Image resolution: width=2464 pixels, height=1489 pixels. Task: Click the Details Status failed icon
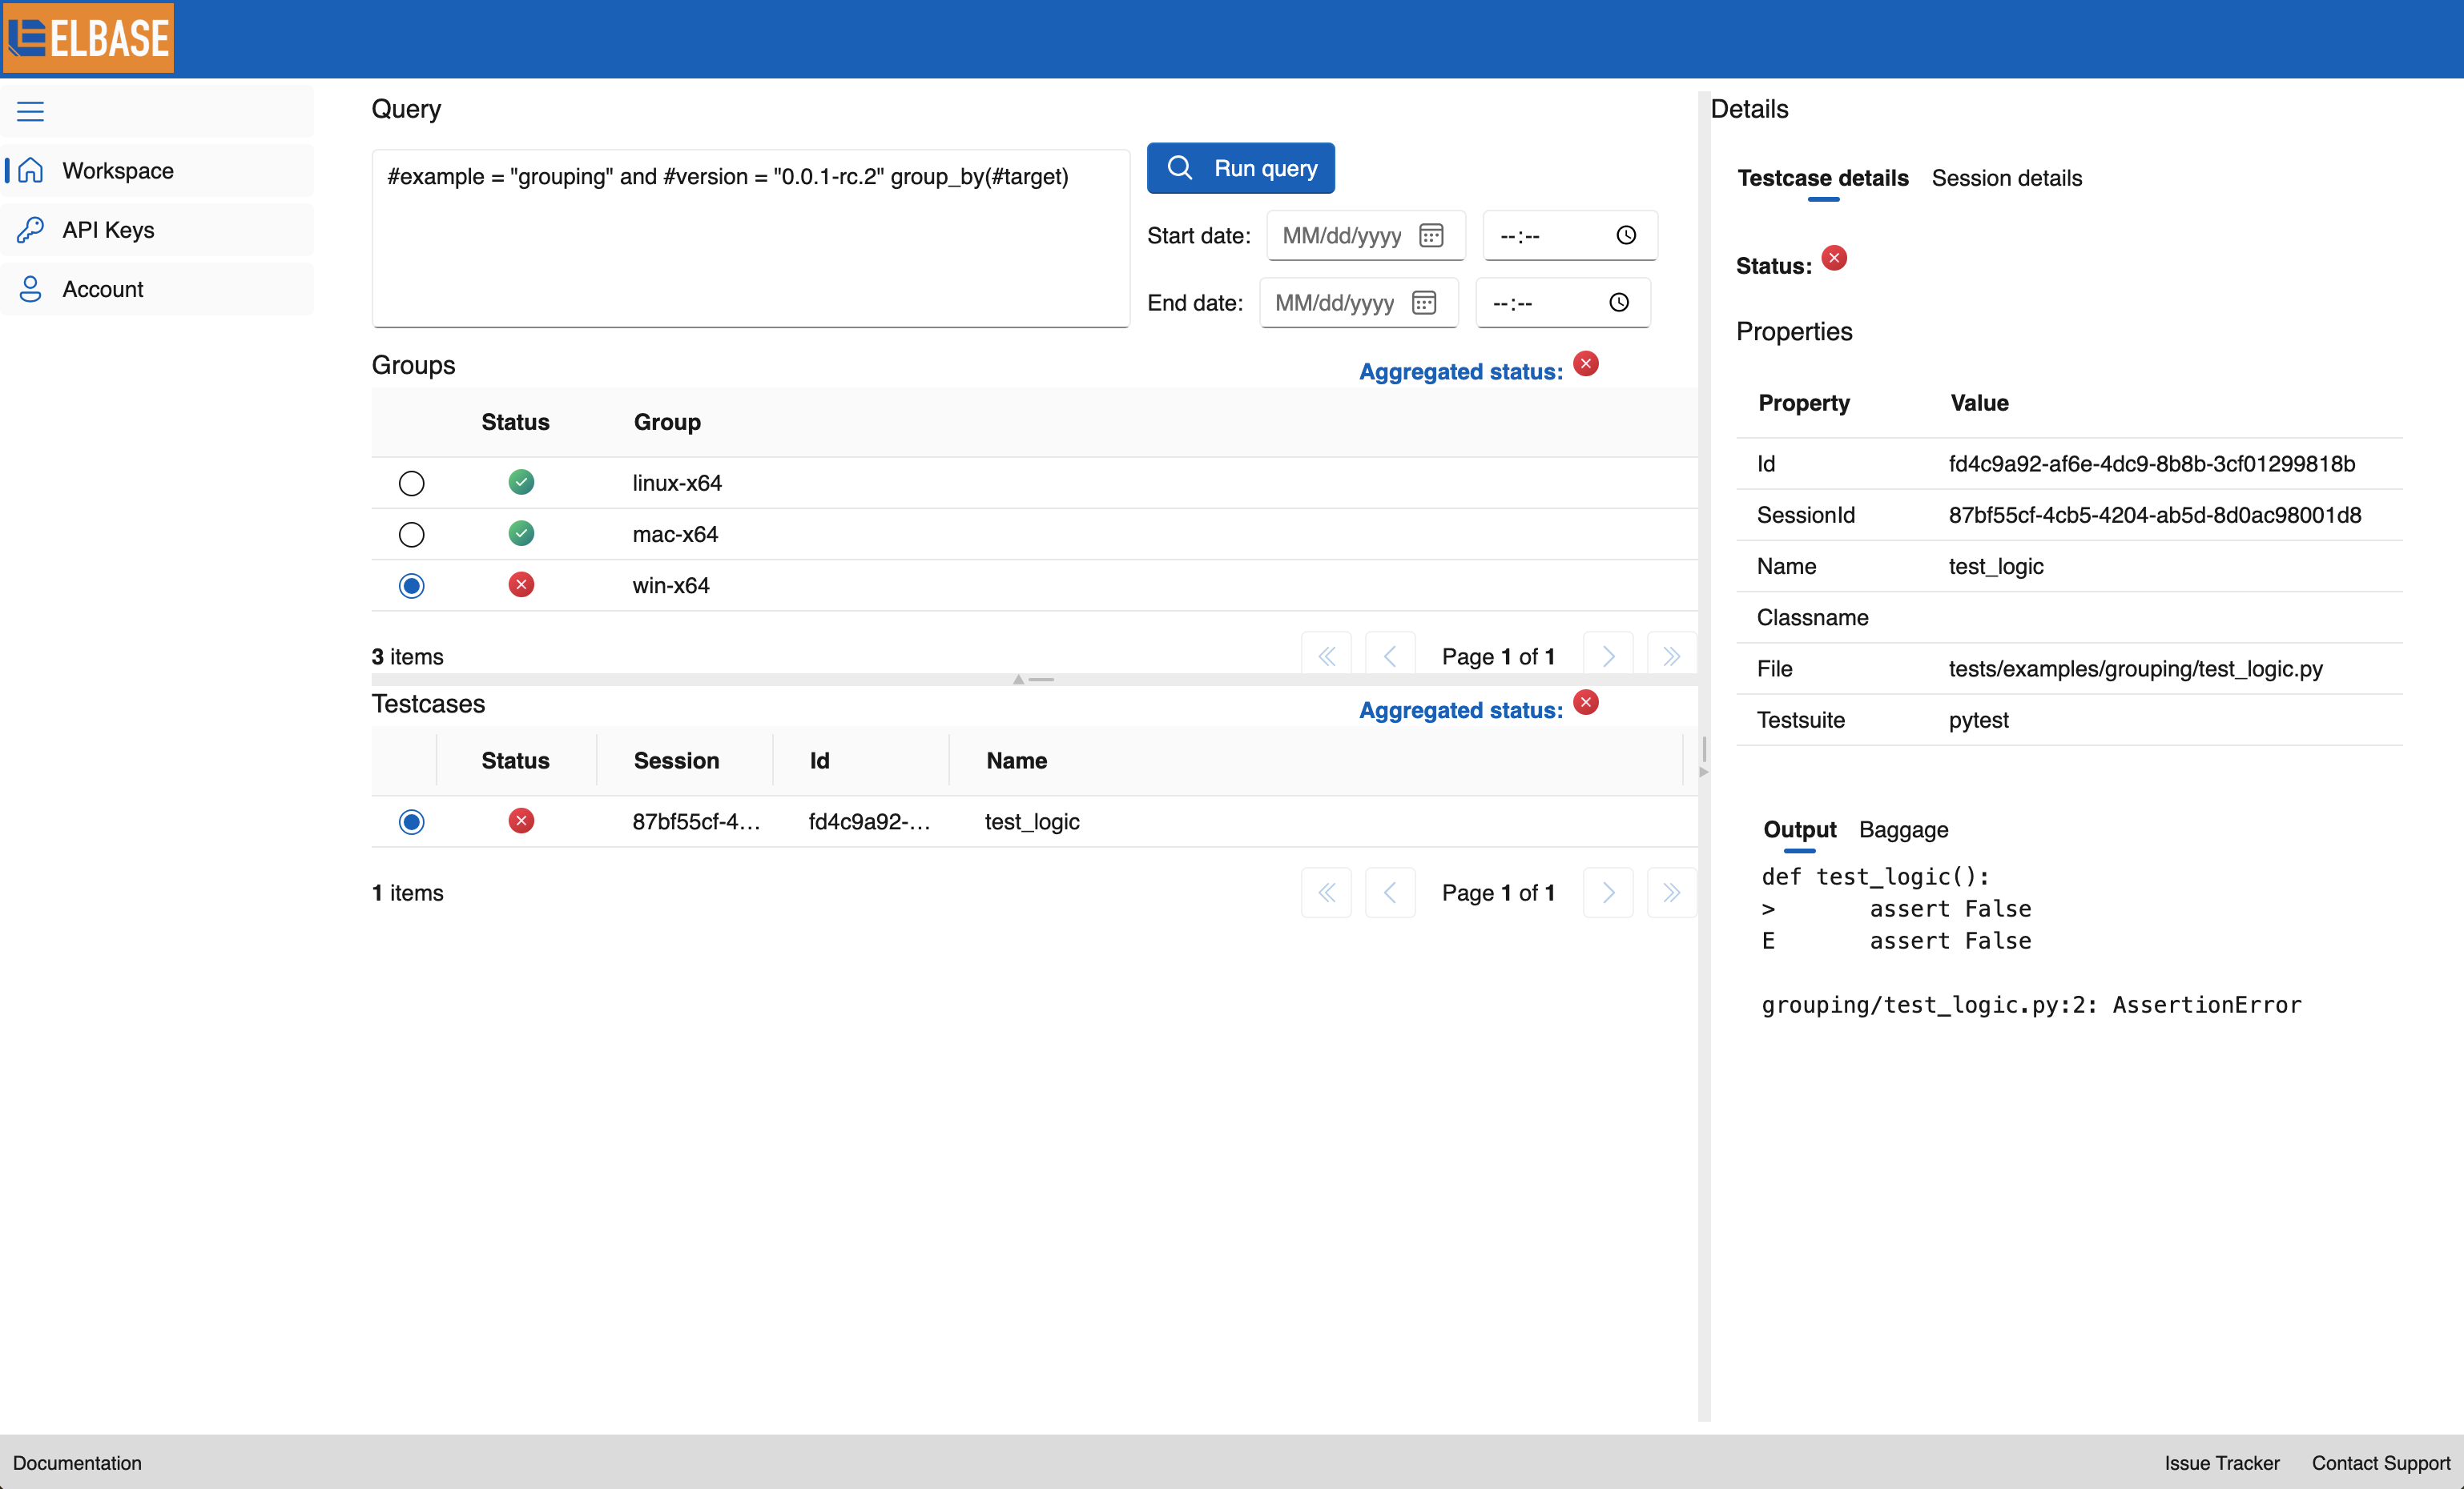(1834, 259)
